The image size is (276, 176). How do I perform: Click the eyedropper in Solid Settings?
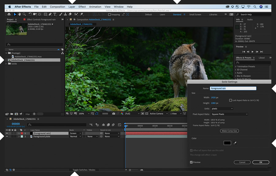coord(235,143)
